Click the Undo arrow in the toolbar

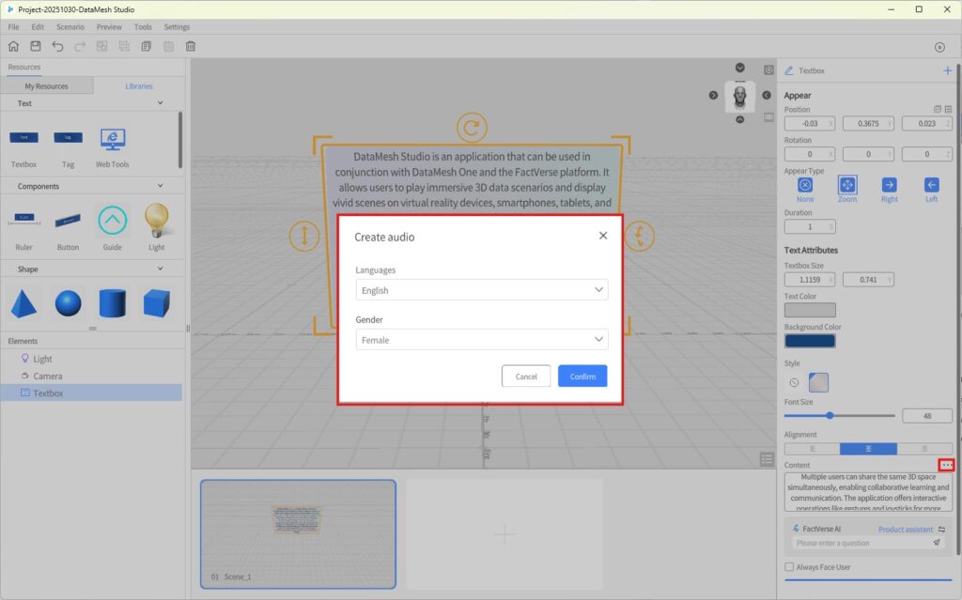58,46
